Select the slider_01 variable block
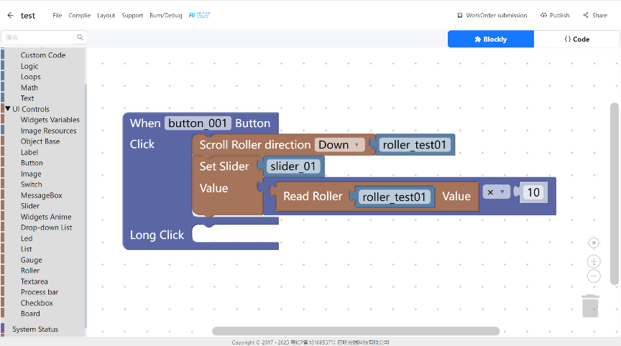Screen dimensions: 621x346 tap(293, 167)
